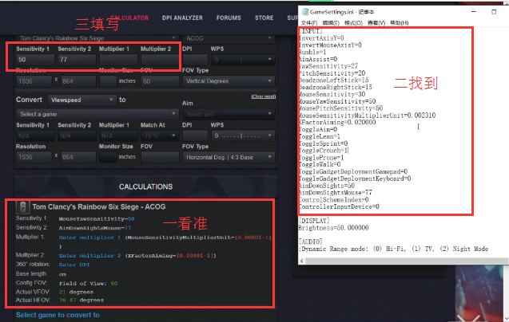Screen dimensions: 509x322
Task: Click the left arrow of Notepad's horizontal scrollbar
Action: click(x=302, y=261)
